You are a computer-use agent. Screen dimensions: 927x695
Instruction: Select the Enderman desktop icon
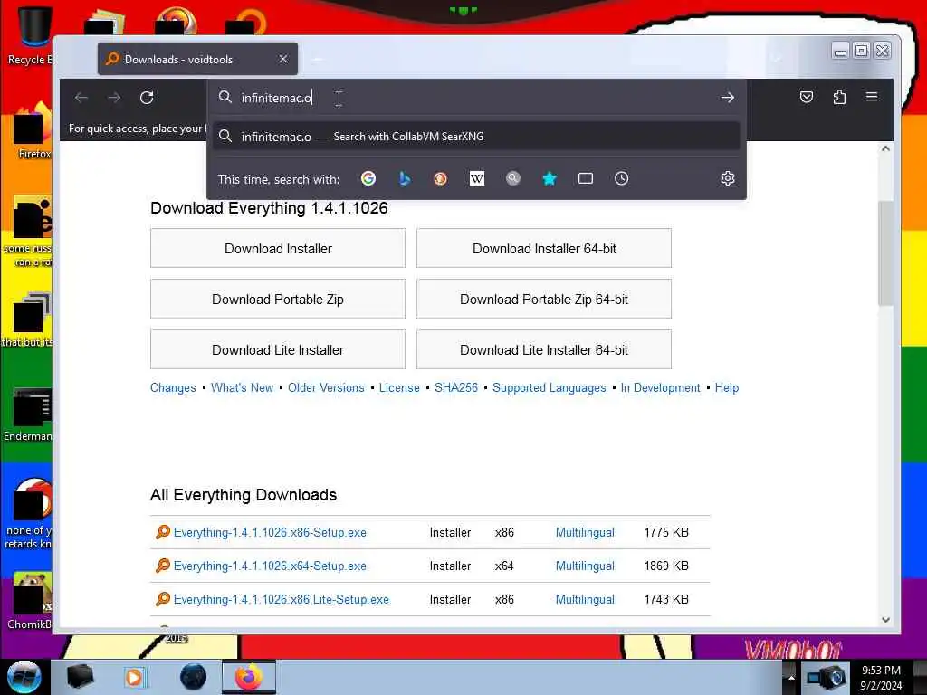click(x=28, y=414)
